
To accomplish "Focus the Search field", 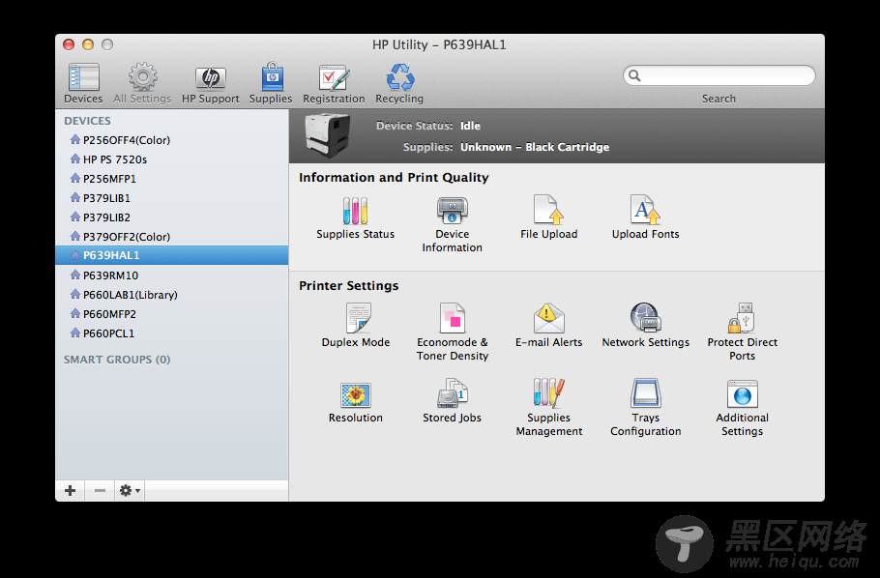I will pyautogui.click(x=719, y=75).
